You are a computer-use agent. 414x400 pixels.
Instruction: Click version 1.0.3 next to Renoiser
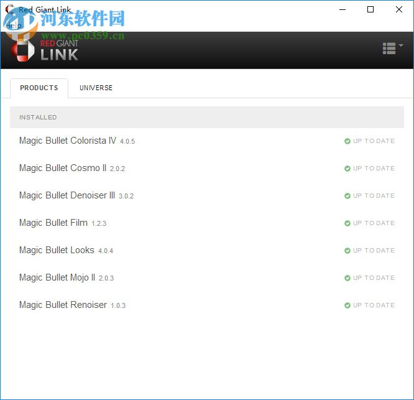[118, 306]
